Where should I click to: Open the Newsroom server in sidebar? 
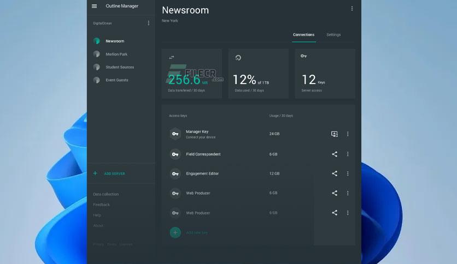[x=115, y=41]
